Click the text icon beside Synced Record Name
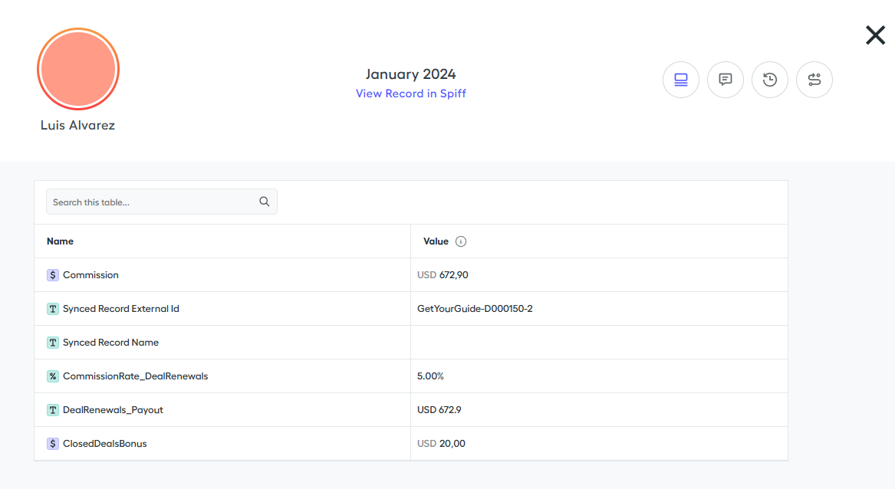 coord(53,343)
